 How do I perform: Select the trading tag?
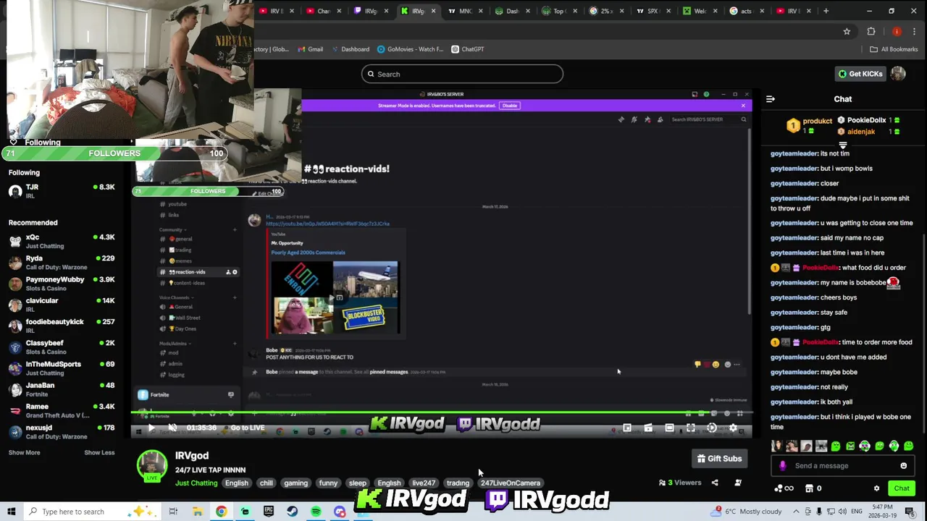pos(458,483)
